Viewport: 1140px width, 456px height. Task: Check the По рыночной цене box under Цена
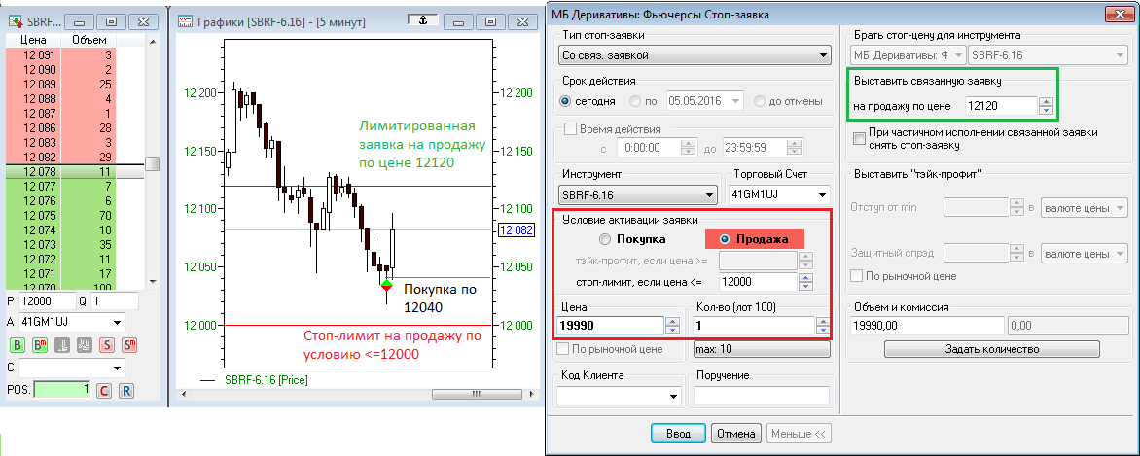click(561, 348)
